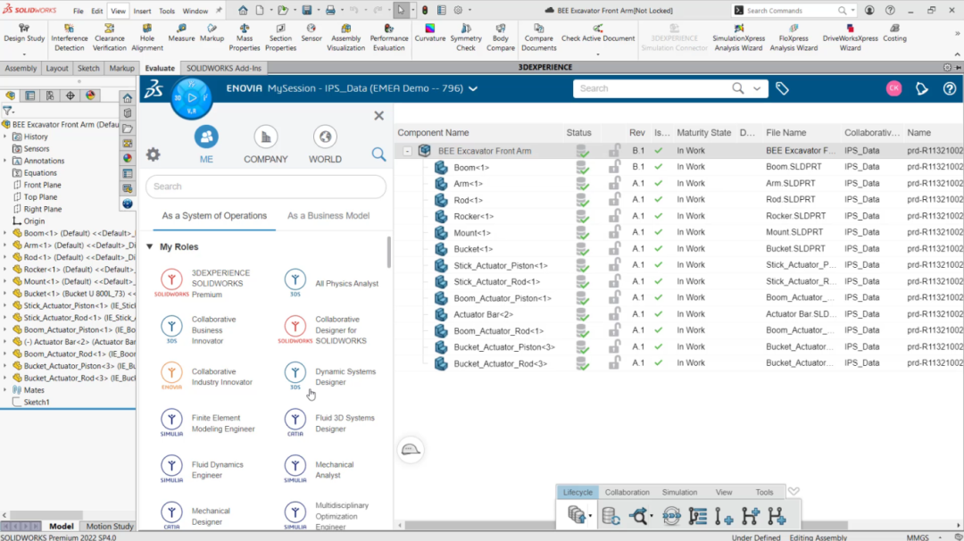Click the 3DEXPERIENCE compass play button
Viewport: 964px width, 541px height.
pos(191,97)
